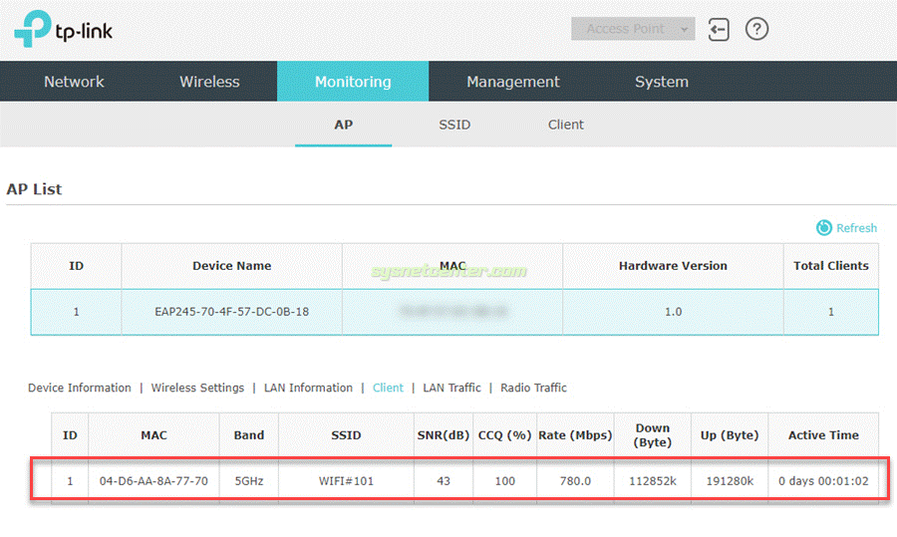
Task: Select the Monitoring menu tab
Action: coord(353,82)
